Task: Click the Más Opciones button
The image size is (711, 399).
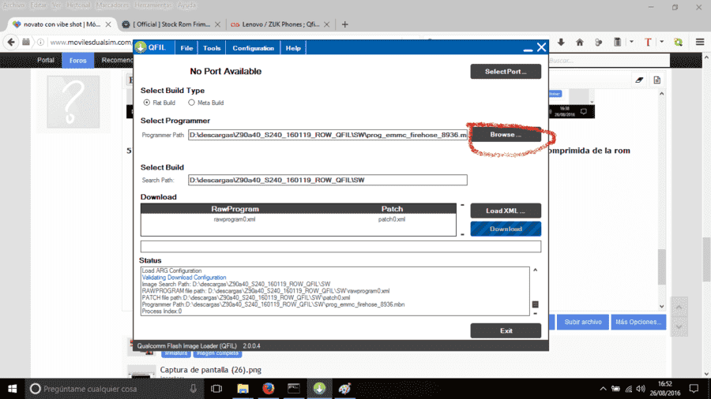Action: [x=638, y=322]
